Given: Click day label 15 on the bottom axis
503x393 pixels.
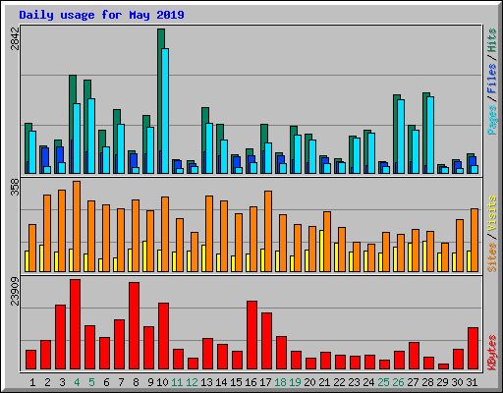Looking at the screenshot, I should [x=236, y=382].
